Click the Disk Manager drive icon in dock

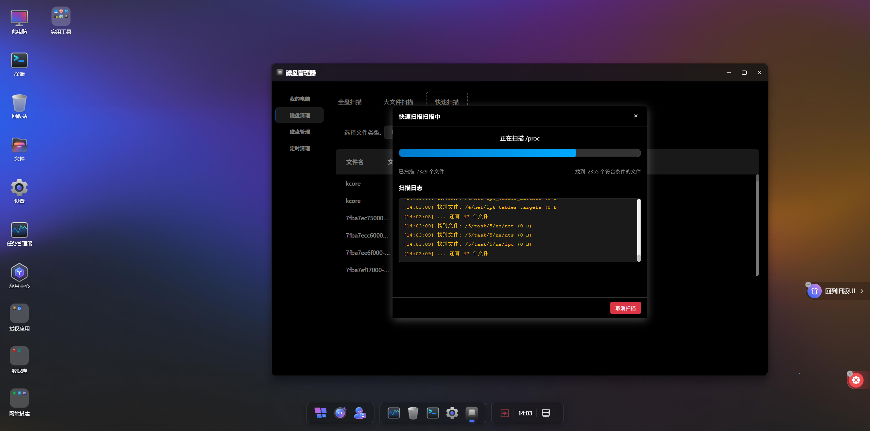(x=472, y=413)
